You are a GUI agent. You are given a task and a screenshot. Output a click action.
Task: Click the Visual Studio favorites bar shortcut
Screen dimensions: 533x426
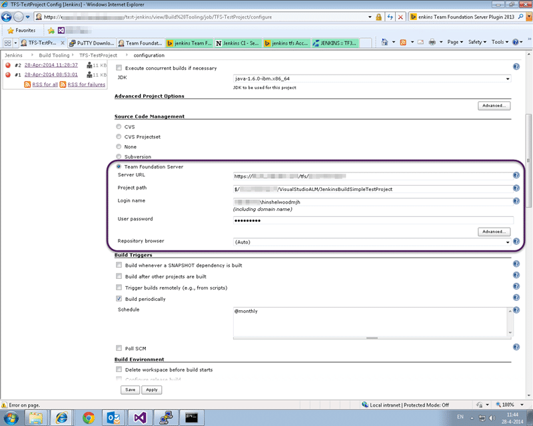(61, 31)
